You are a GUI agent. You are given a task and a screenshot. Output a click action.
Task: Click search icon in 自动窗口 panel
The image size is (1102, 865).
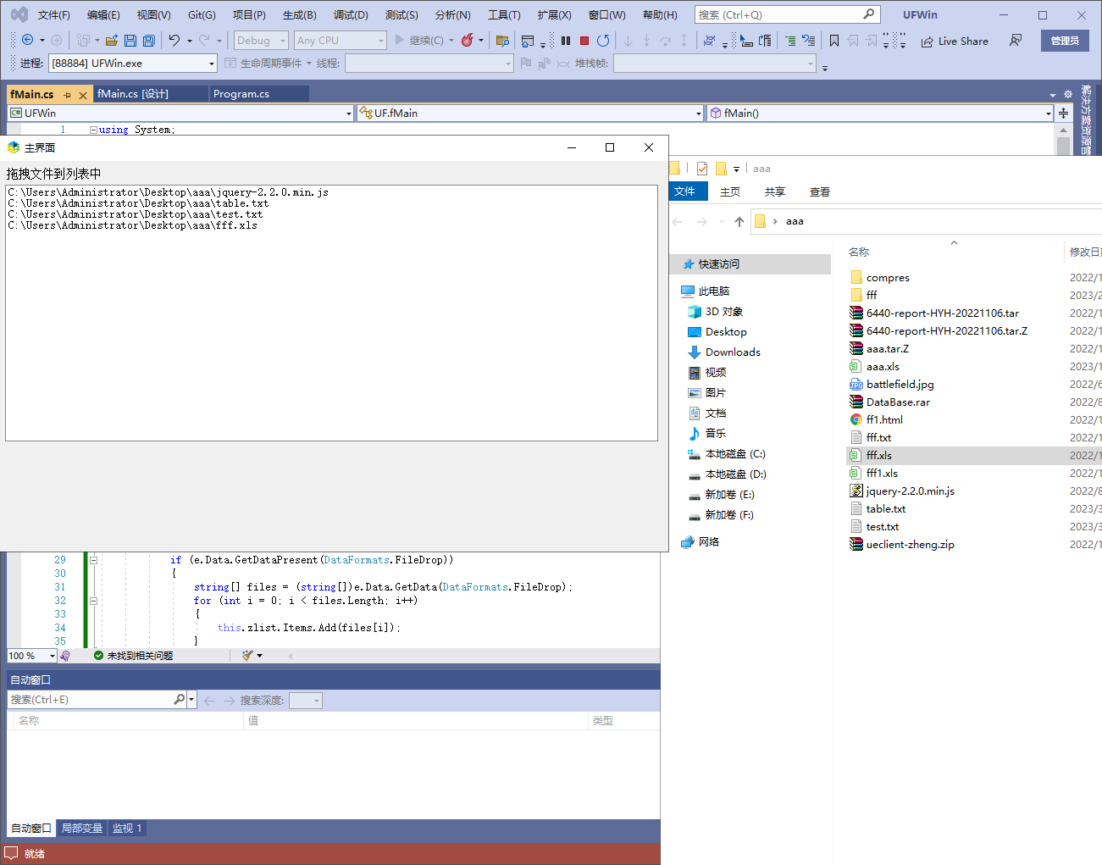(x=179, y=700)
